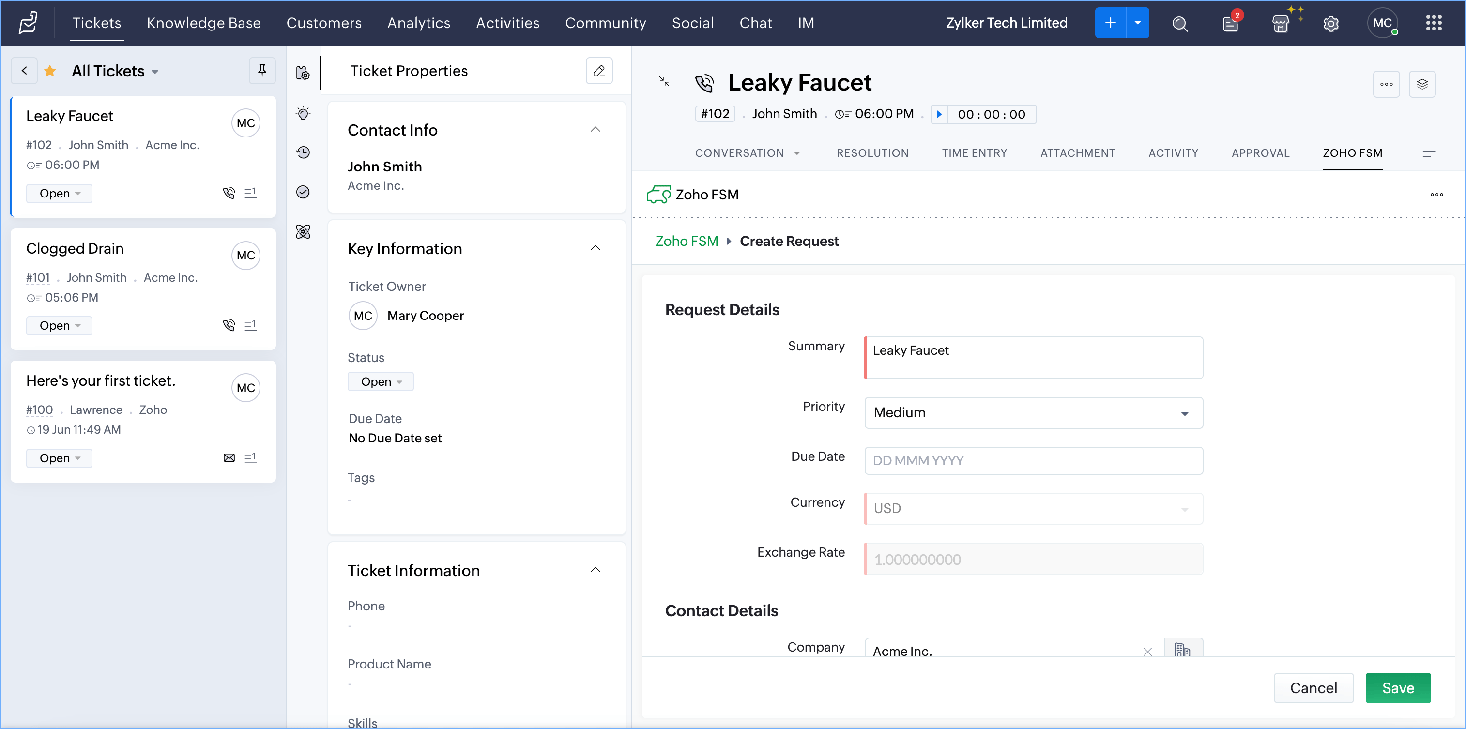Open the Status dropdown under Key Information
The width and height of the screenshot is (1466, 729).
click(x=381, y=381)
